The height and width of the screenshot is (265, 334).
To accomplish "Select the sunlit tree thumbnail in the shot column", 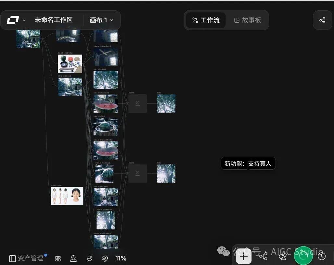I will (x=106, y=220).
